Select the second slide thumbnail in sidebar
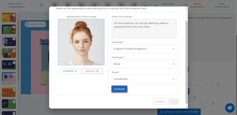Viewport: 237px width, 115px height. [9, 29]
